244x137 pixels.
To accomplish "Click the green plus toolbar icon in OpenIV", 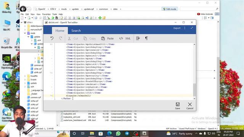I will (x=100, y=18).
